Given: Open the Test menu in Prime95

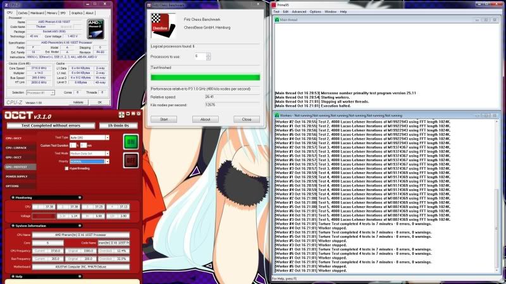Looking at the screenshot, I should 276,11.
